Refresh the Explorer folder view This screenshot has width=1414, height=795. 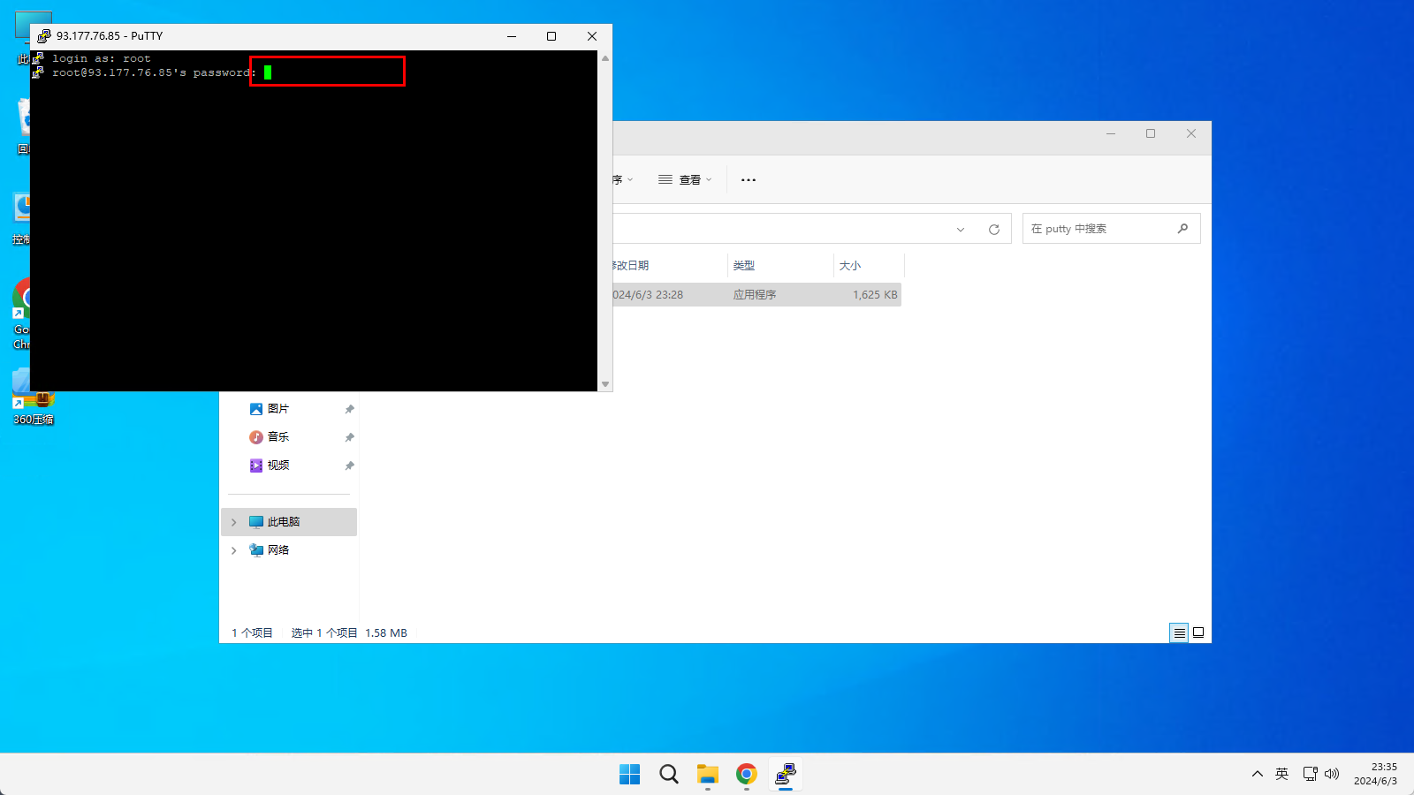click(x=994, y=230)
